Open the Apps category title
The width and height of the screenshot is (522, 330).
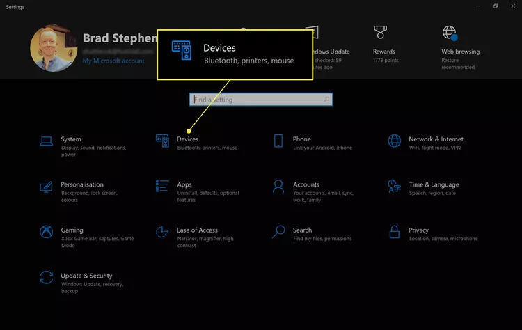point(184,184)
